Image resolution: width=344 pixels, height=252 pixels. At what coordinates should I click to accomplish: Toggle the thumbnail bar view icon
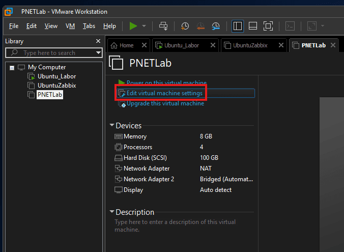pyautogui.click(x=253, y=26)
